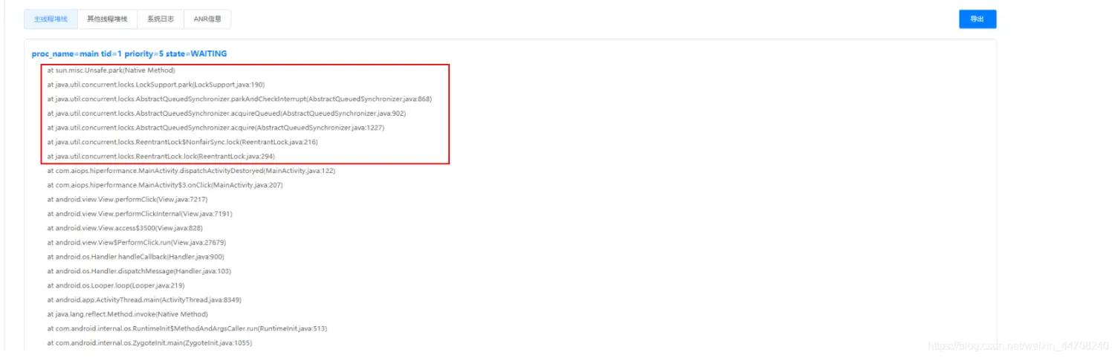Select the View.performClickInternal frame
The width and height of the screenshot is (1115, 358).
click(x=140, y=214)
